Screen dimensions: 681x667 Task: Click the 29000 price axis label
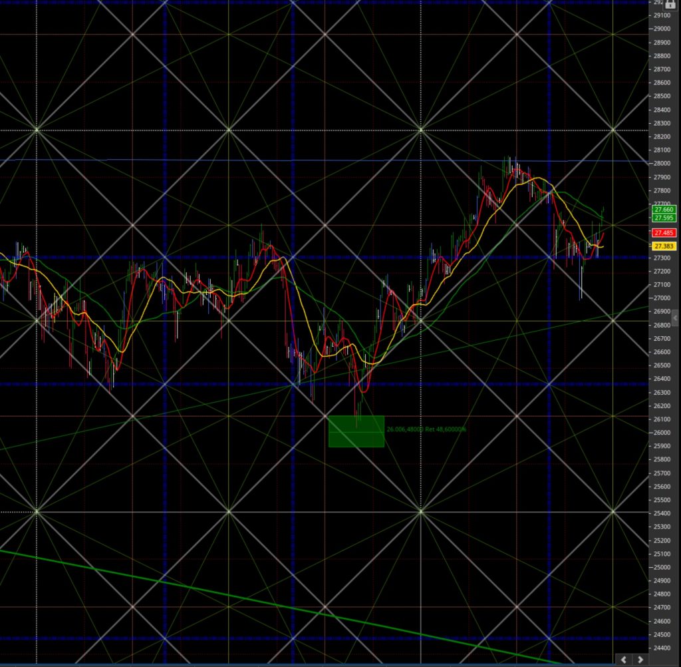(662, 29)
